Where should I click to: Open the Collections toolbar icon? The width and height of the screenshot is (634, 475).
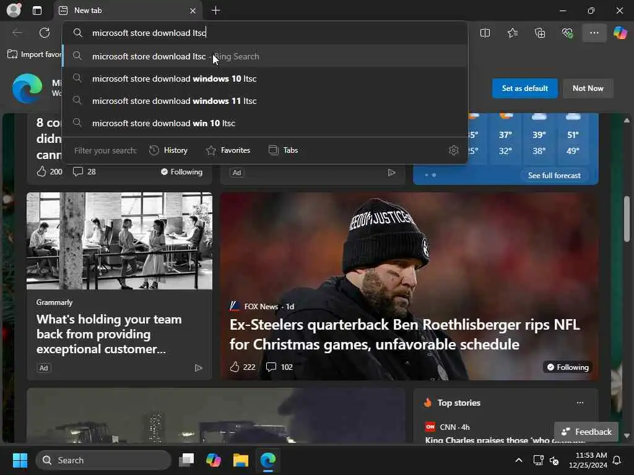(540, 33)
